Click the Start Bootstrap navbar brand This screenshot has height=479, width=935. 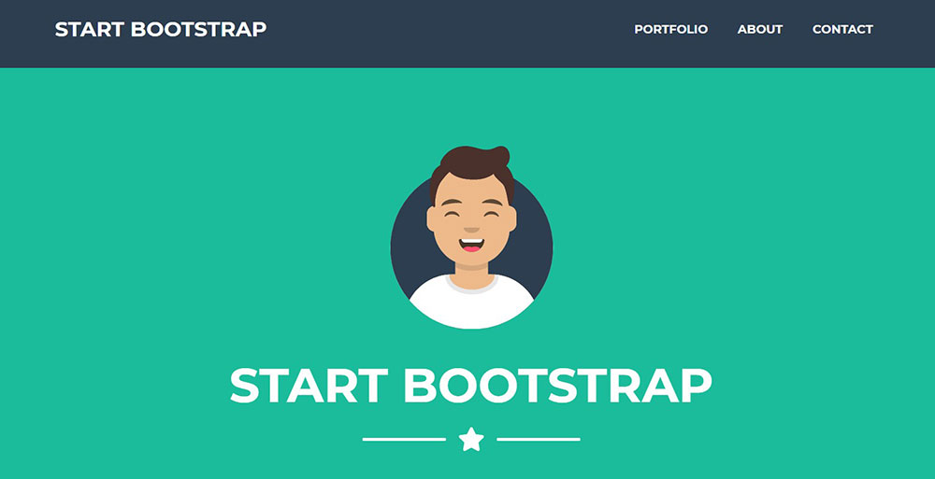click(161, 29)
